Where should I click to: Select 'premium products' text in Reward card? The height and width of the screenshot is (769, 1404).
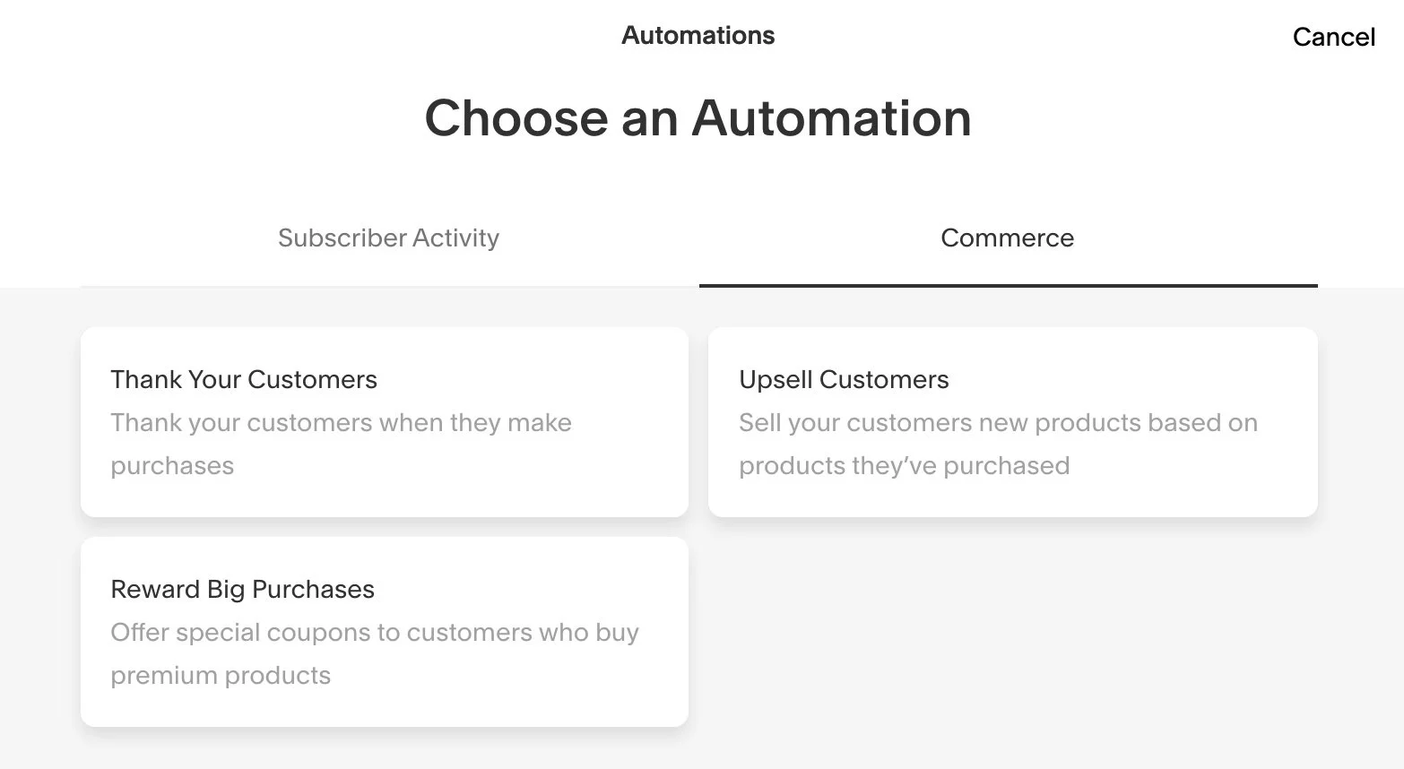[x=221, y=676]
